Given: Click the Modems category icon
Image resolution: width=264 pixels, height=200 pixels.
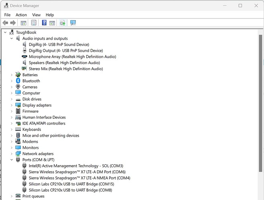Looking at the screenshot, I should point(18,141).
